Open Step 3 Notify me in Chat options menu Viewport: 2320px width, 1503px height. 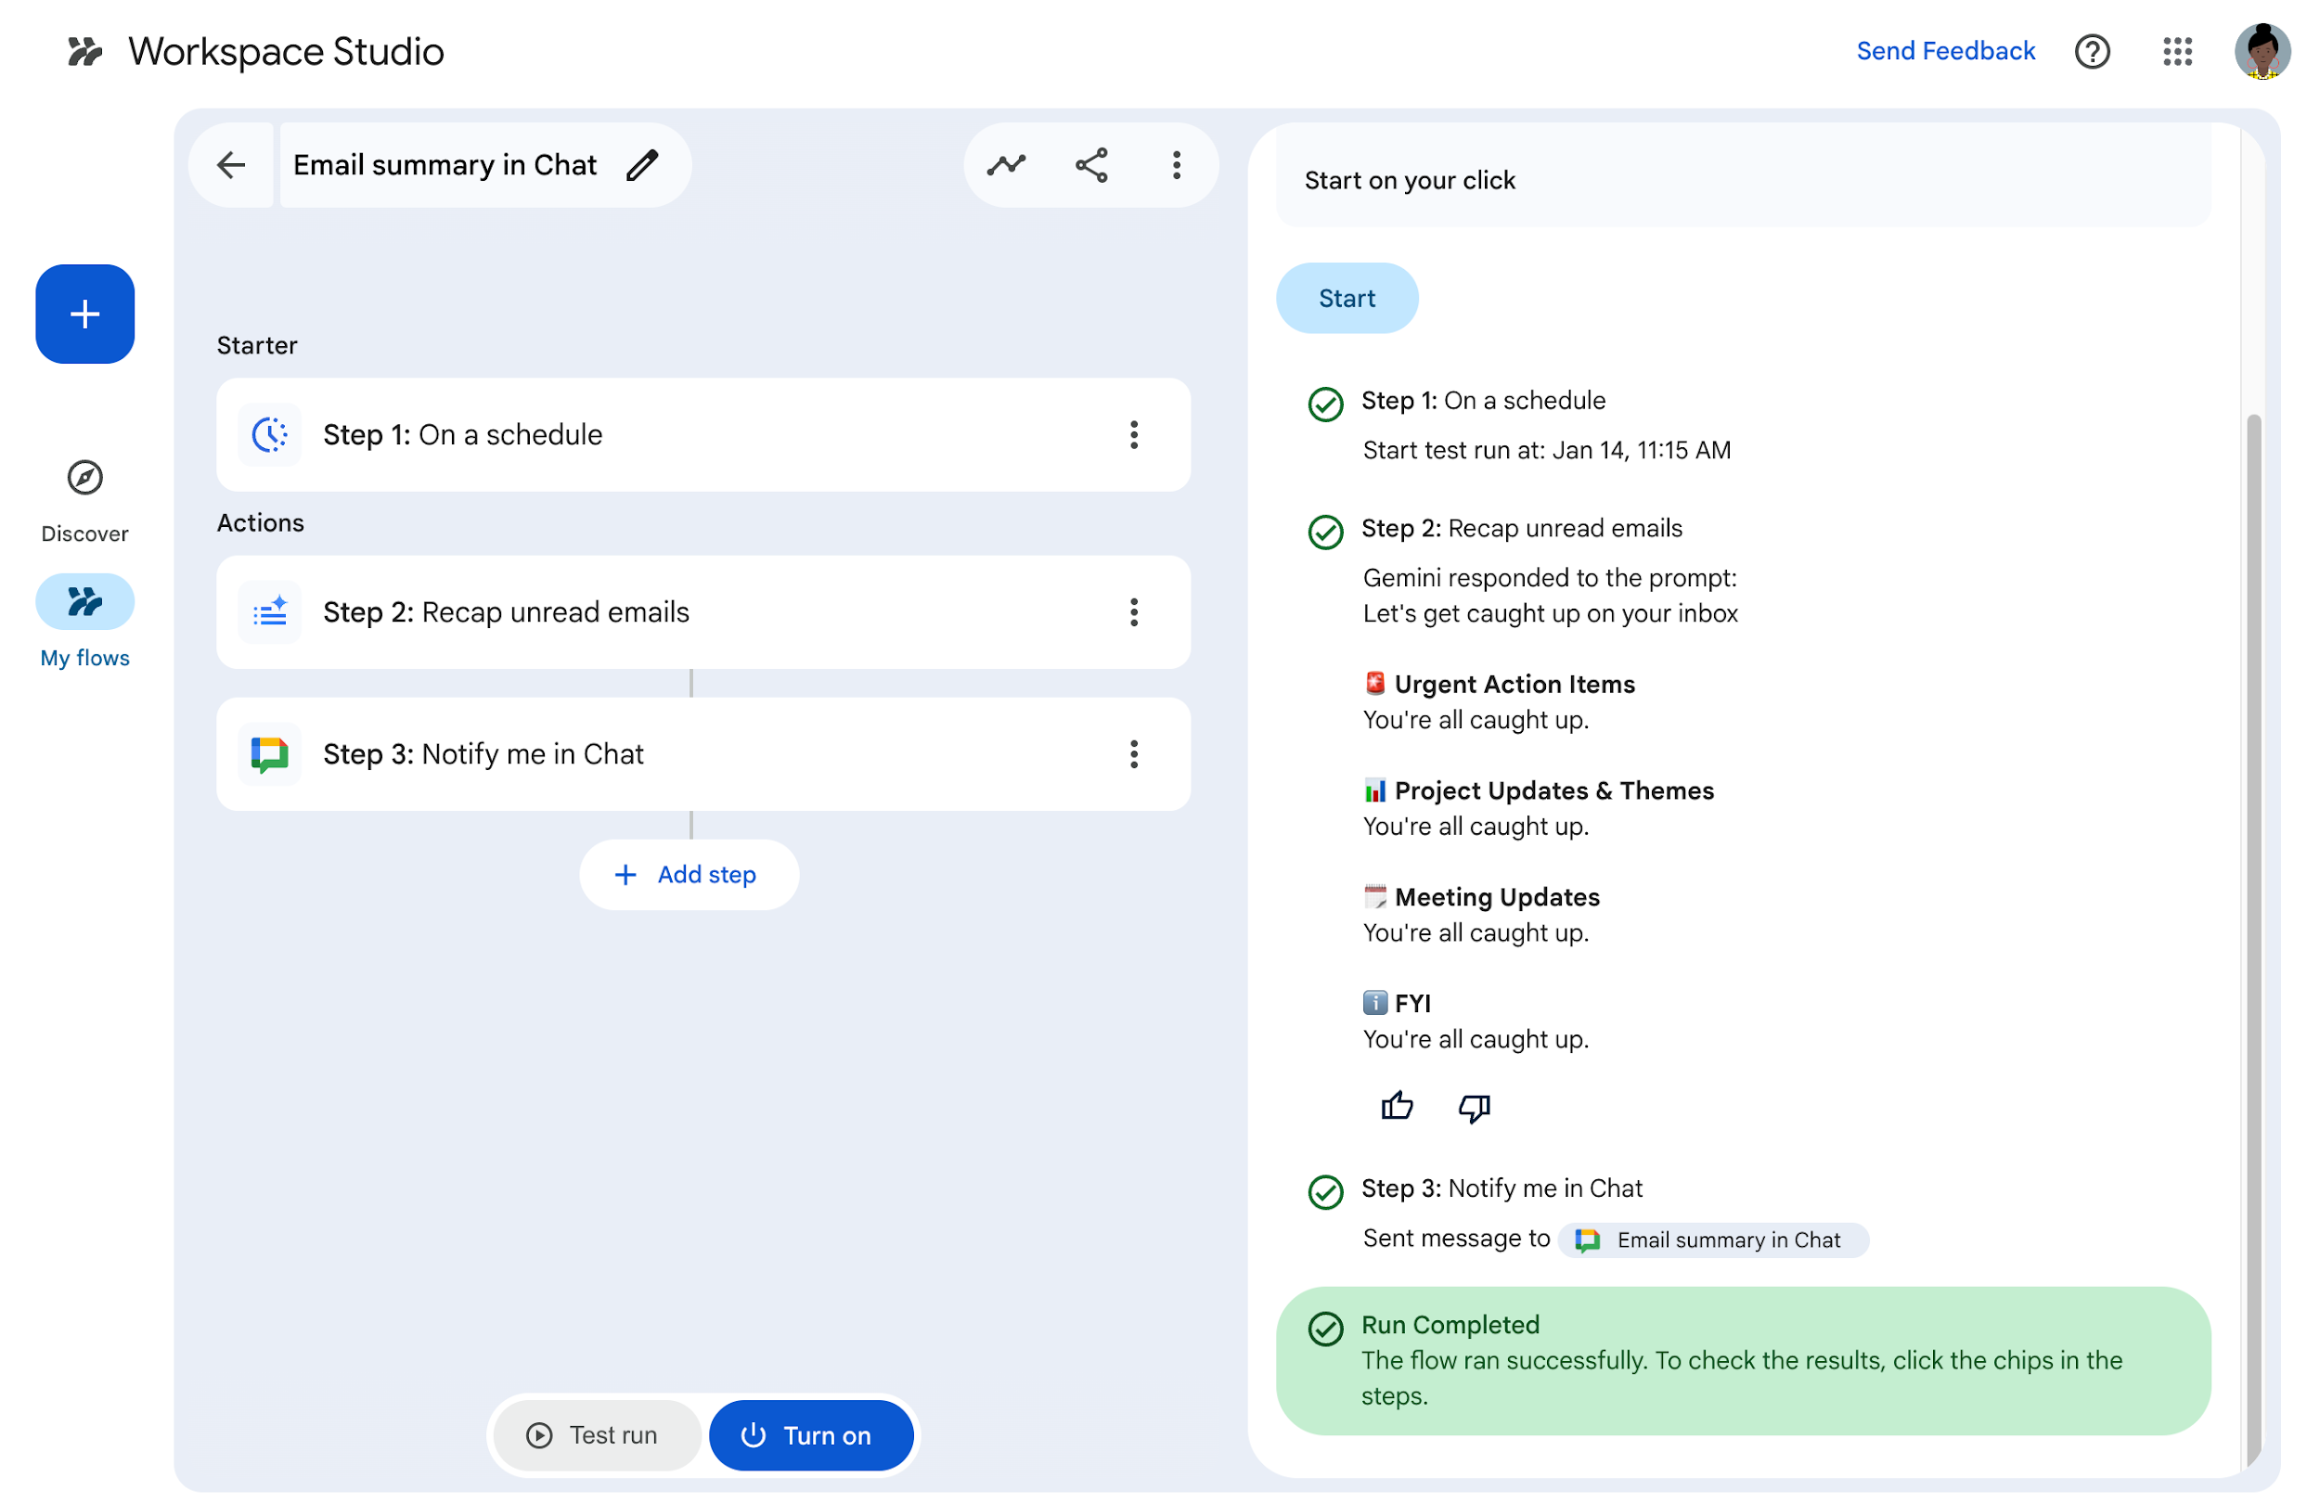click(1134, 754)
